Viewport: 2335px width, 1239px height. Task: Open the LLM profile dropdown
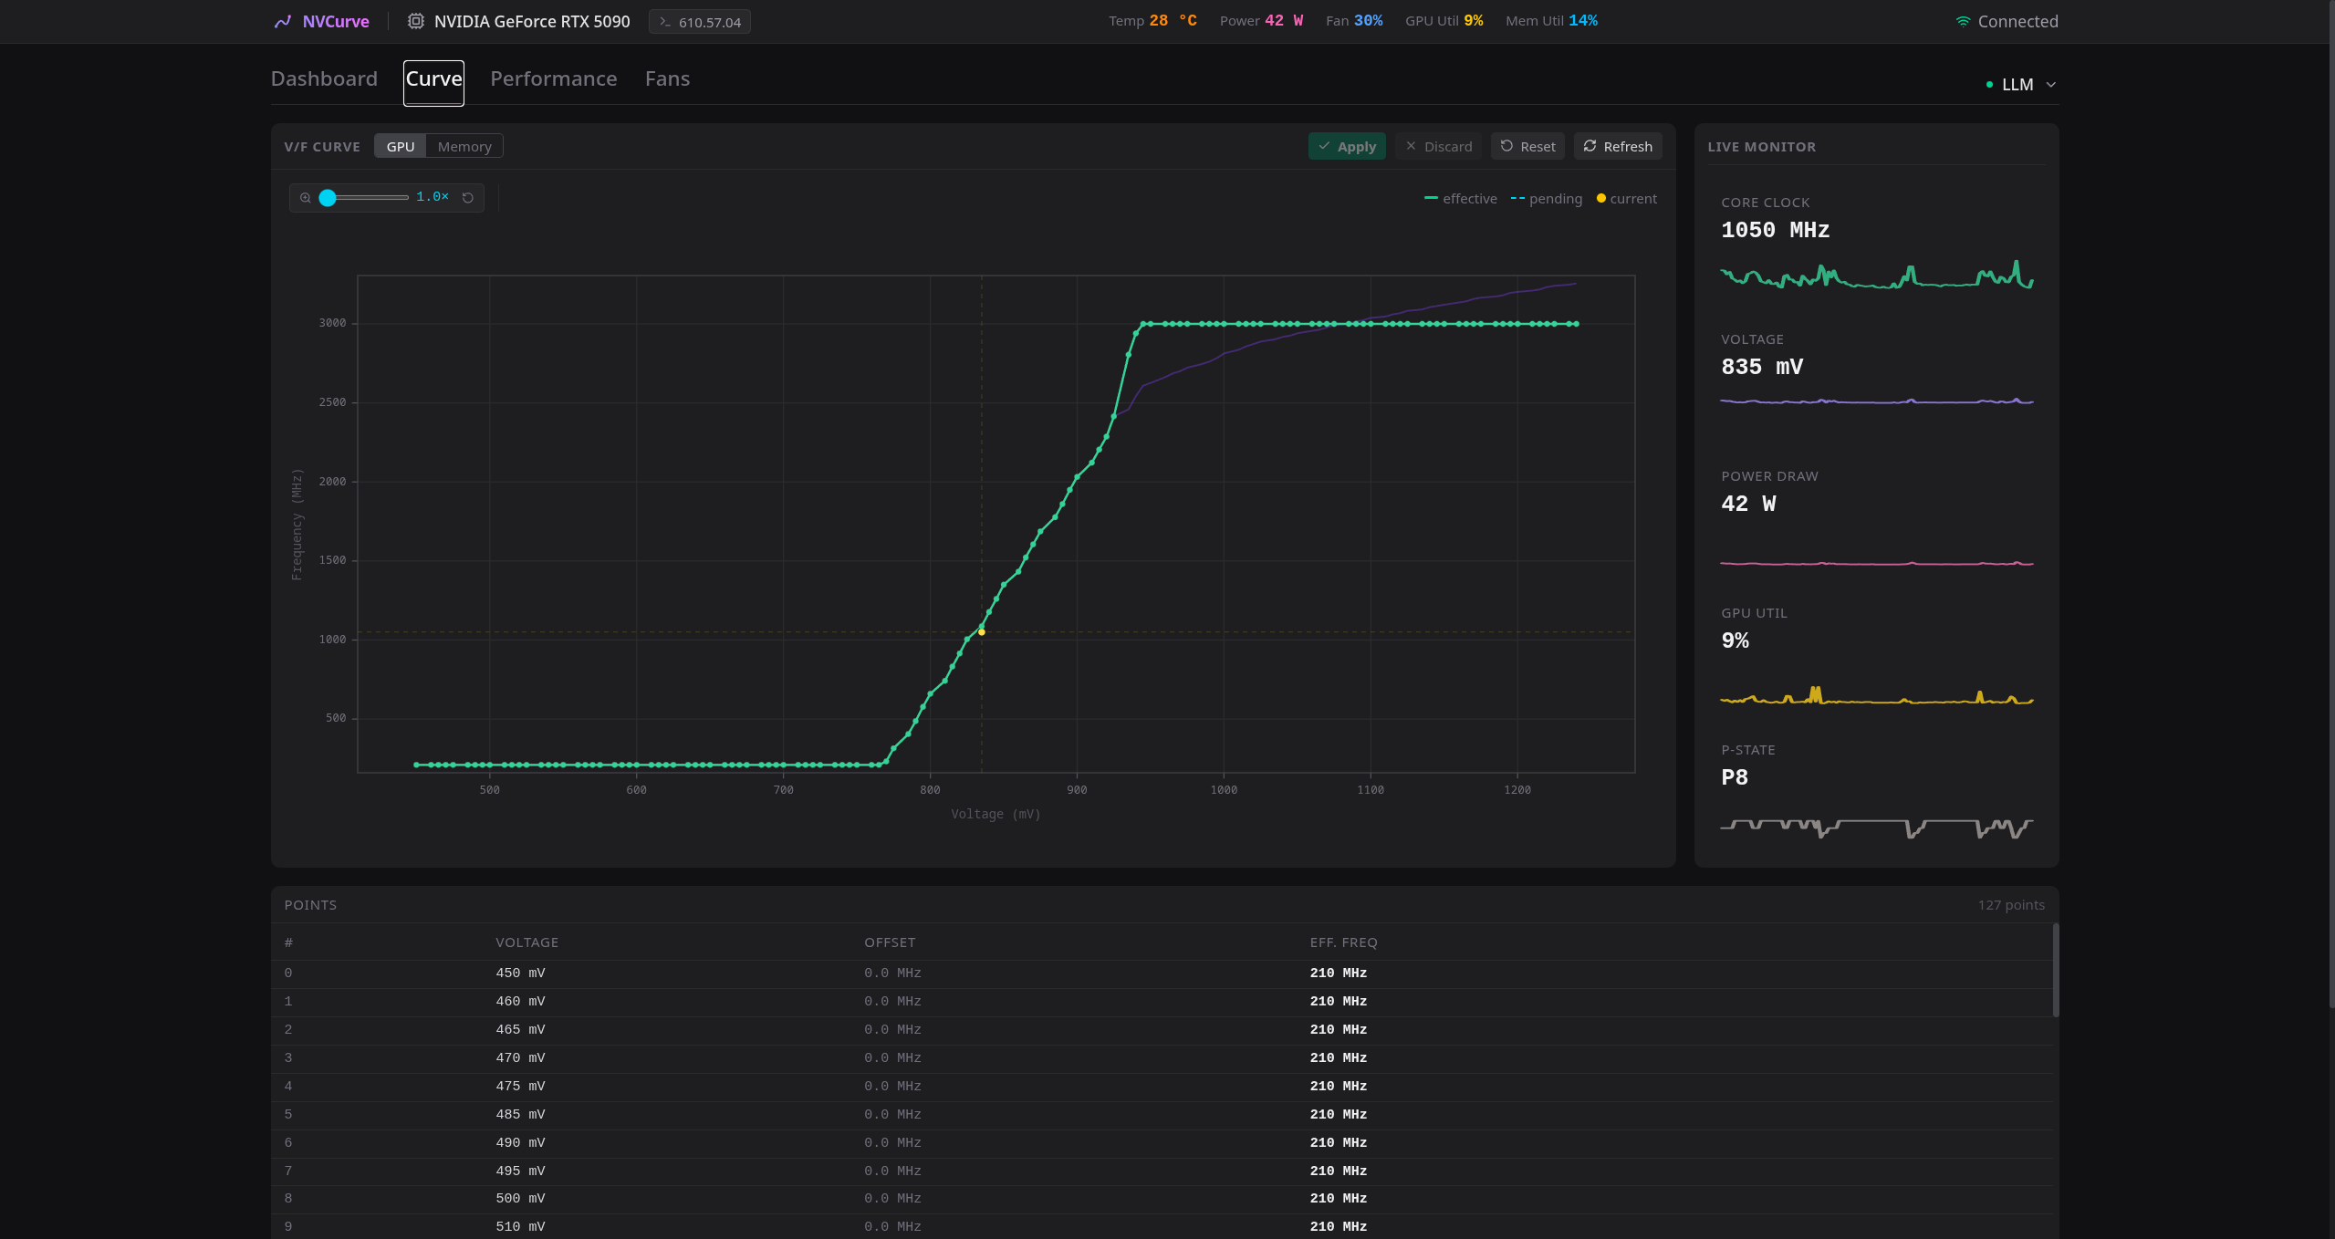pos(2021,85)
